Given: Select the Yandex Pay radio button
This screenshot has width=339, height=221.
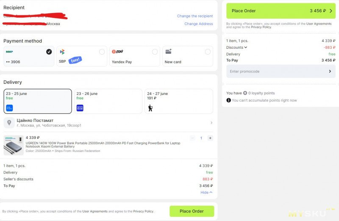Looking at the screenshot, I should pyautogui.click(x=155, y=52).
